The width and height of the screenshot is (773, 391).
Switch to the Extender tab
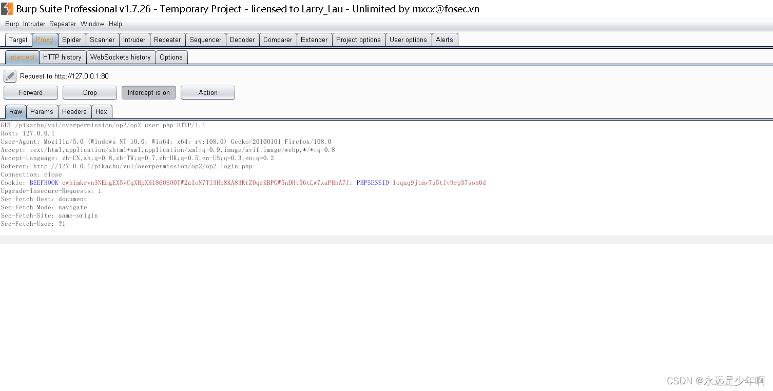pyautogui.click(x=314, y=40)
